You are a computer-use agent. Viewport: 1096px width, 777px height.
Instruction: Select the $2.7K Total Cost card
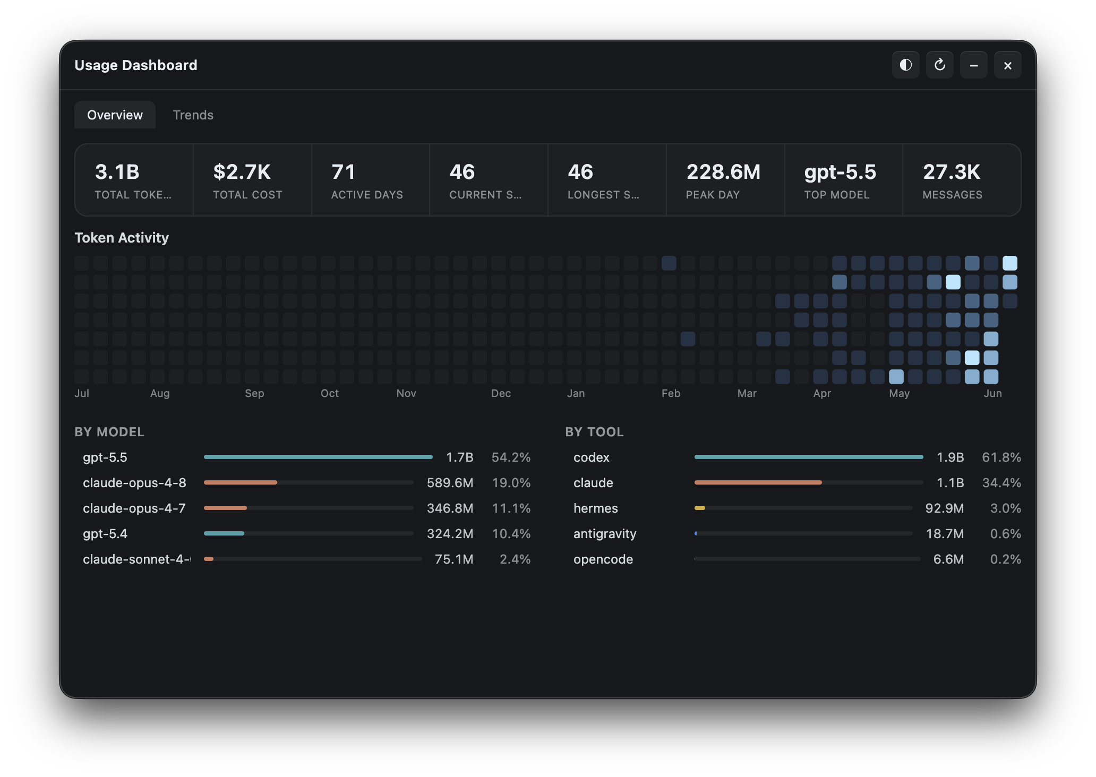(252, 180)
